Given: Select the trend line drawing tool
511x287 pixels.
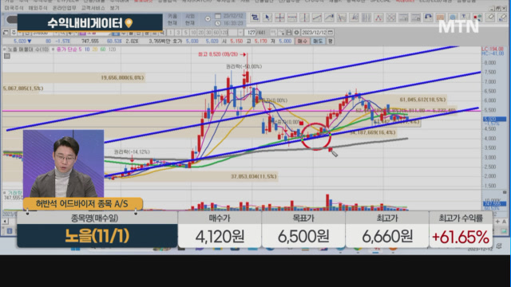Looking at the screenshot, I should pos(317,18).
